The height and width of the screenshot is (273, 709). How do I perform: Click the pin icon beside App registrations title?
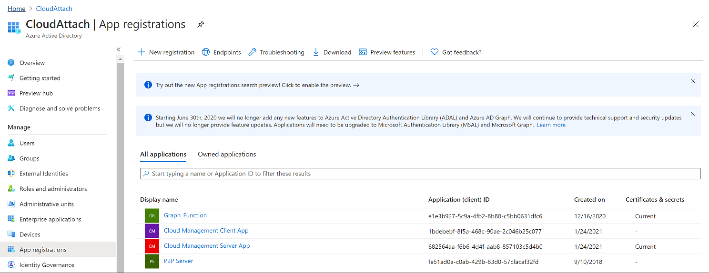pos(201,25)
